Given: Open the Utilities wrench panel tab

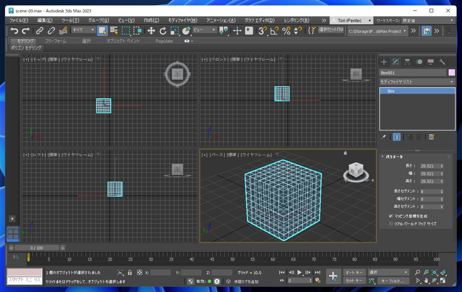Looking at the screenshot, I should tap(442, 62).
